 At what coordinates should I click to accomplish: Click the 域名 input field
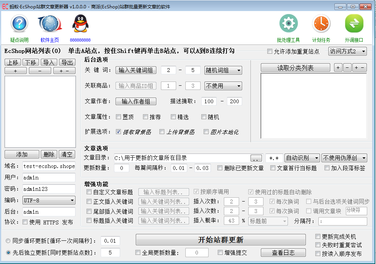tap(49, 166)
